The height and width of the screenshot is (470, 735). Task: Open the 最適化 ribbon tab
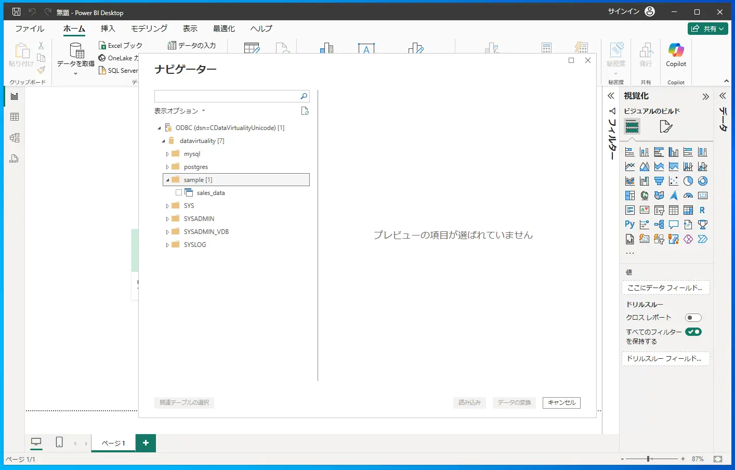(224, 29)
